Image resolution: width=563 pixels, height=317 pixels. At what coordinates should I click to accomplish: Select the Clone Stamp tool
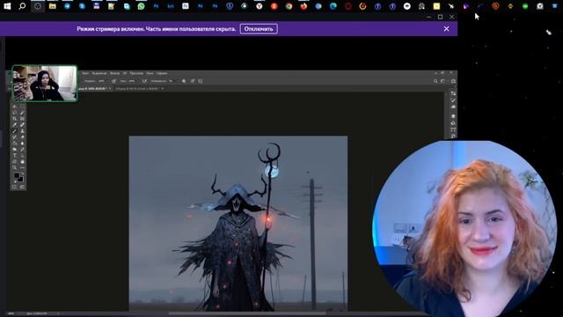tap(22, 131)
